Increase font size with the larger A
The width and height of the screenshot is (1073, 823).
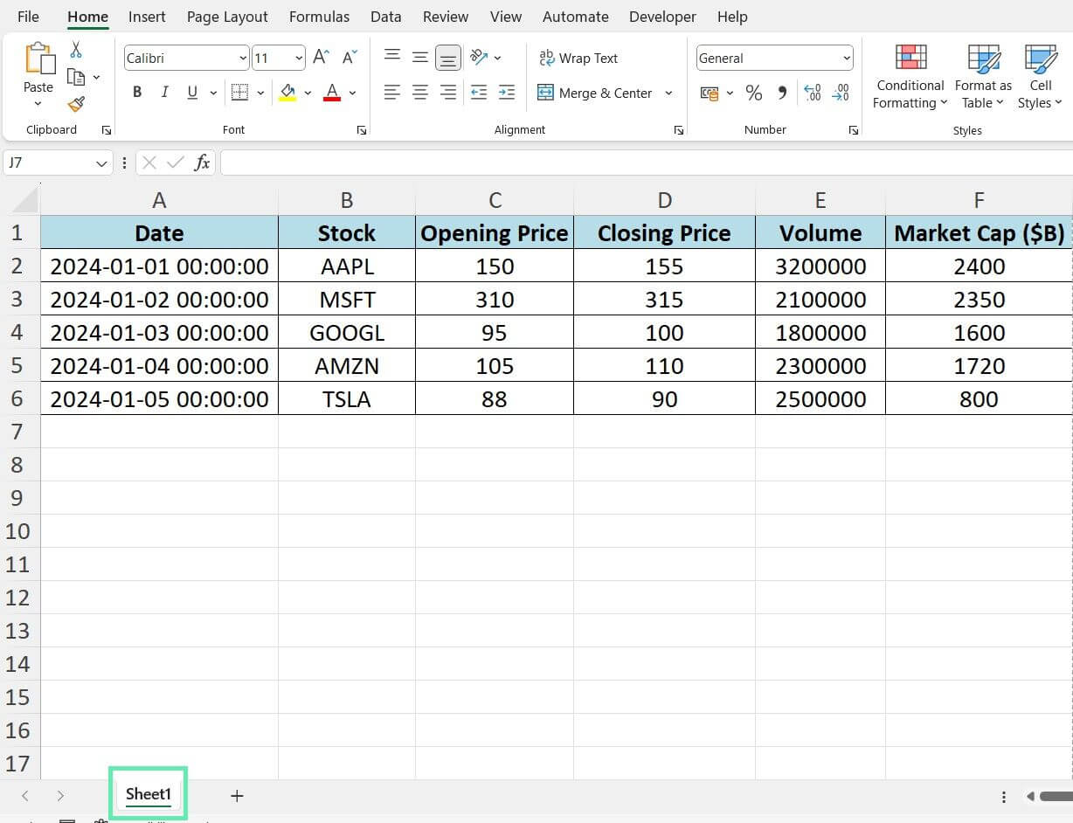[321, 58]
